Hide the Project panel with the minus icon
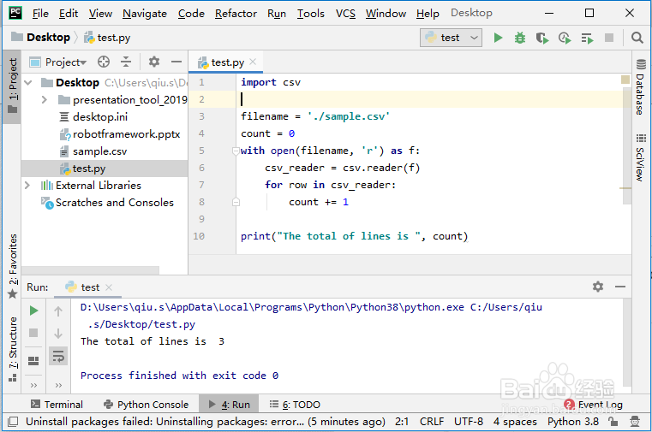Viewport: 652px width, 432px height. pos(176,62)
